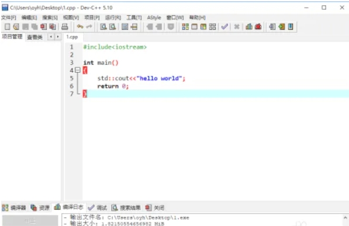Open the 帮助[H] menu
349x226 pixels.
click(197, 18)
